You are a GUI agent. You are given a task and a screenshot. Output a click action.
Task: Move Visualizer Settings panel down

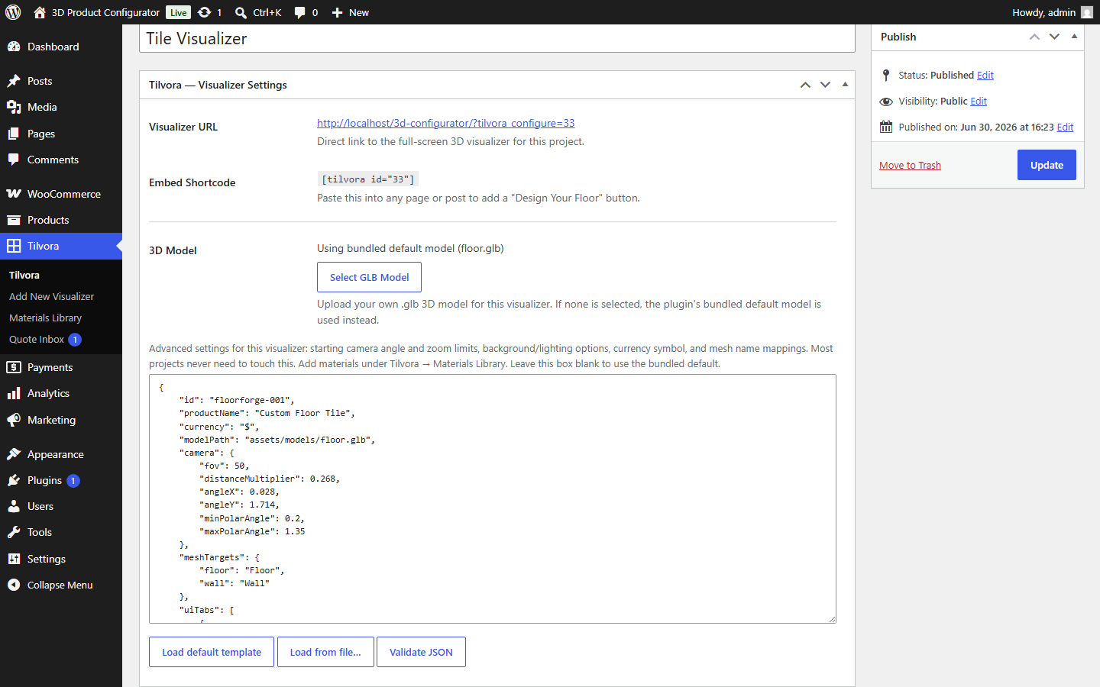(825, 85)
